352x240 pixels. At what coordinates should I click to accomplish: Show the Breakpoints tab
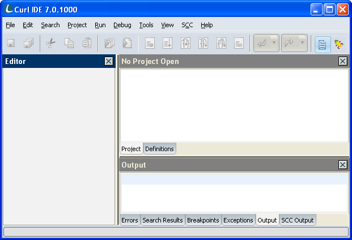203,220
